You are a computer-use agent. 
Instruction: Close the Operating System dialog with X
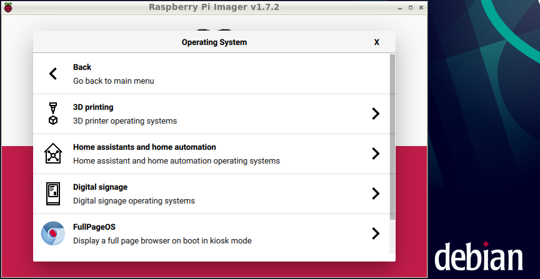377,42
